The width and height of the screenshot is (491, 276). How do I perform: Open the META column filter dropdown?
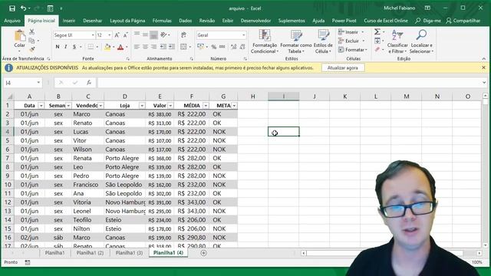pyautogui.click(x=234, y=106)
